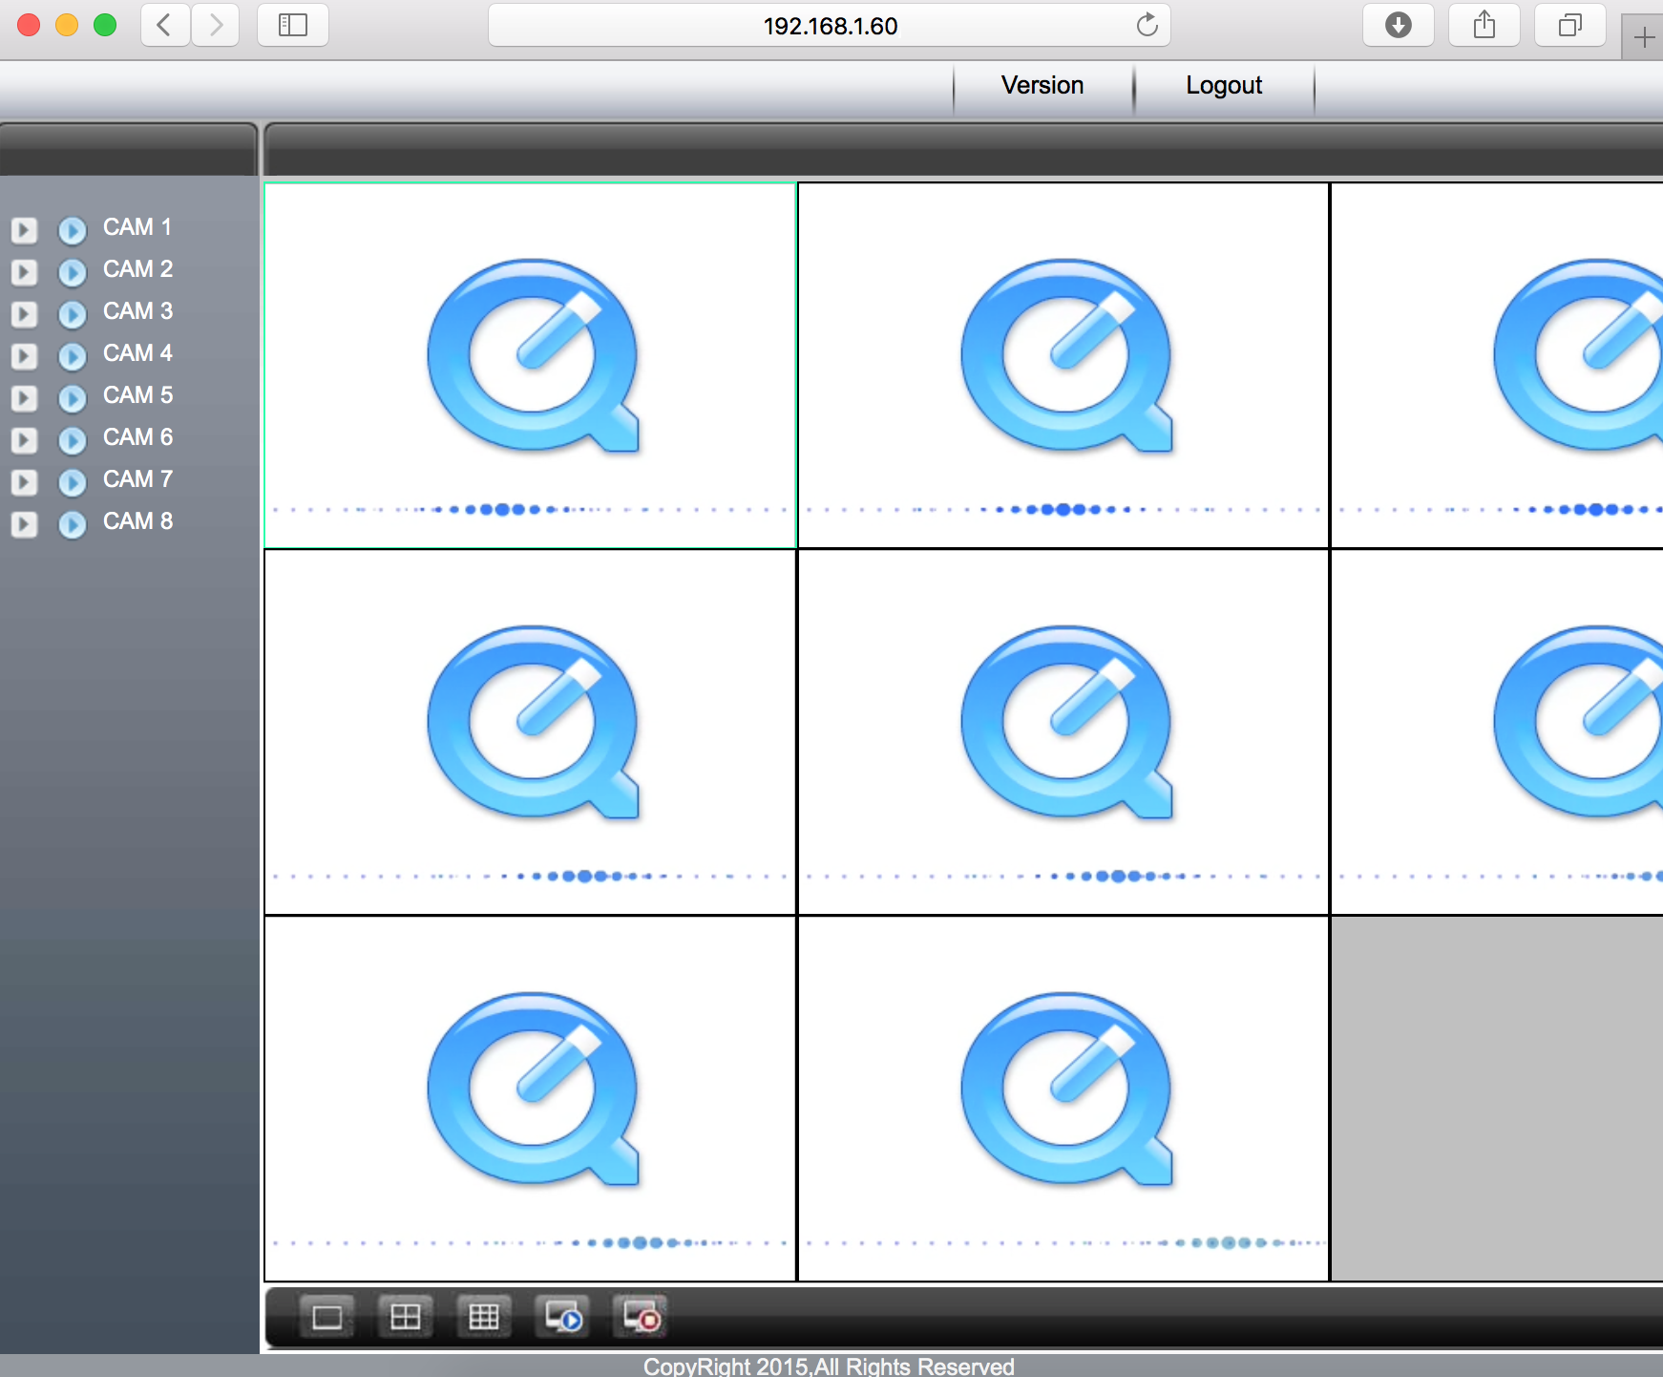Viewport: 1663px width, 1377px height.
Task: Select the "CAM 1" label in the camera list
Action: [x=137, y=227]
